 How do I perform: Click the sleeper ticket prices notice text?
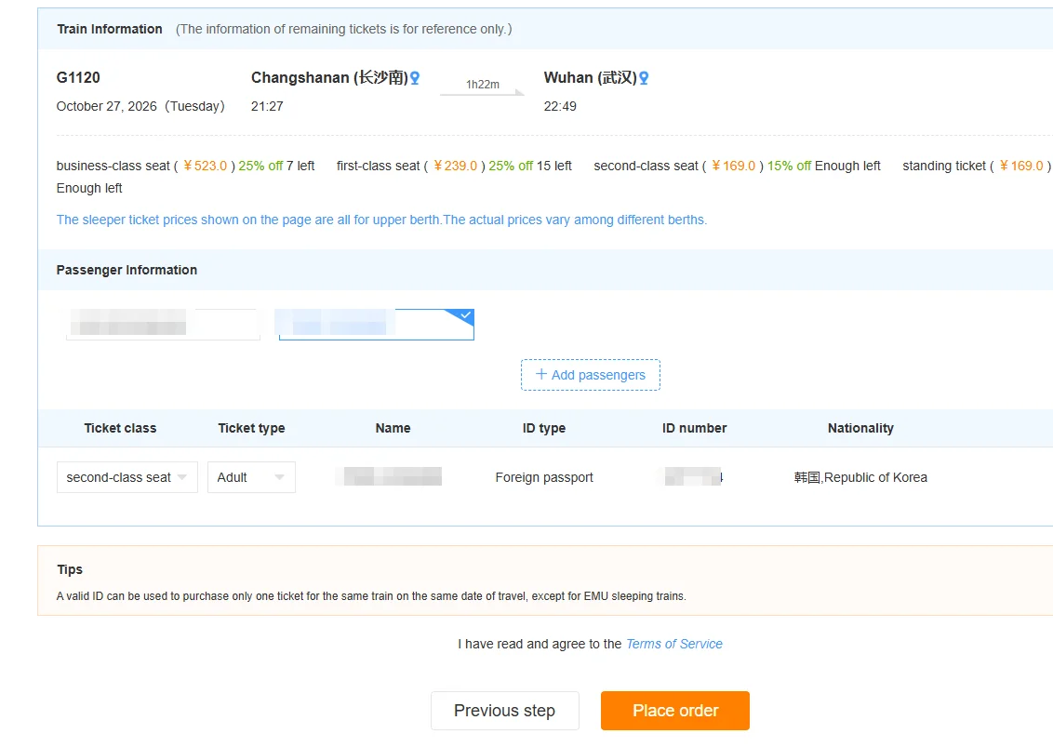tap(381, 220)
